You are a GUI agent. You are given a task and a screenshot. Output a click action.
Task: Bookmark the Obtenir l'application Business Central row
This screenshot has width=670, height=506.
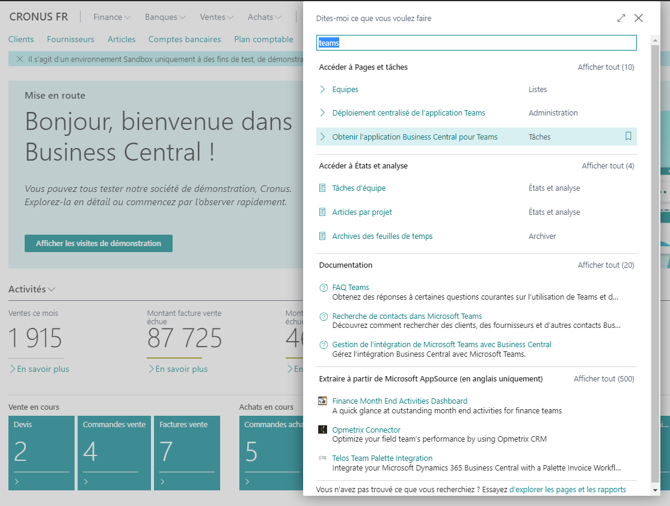tap(628, 136)
